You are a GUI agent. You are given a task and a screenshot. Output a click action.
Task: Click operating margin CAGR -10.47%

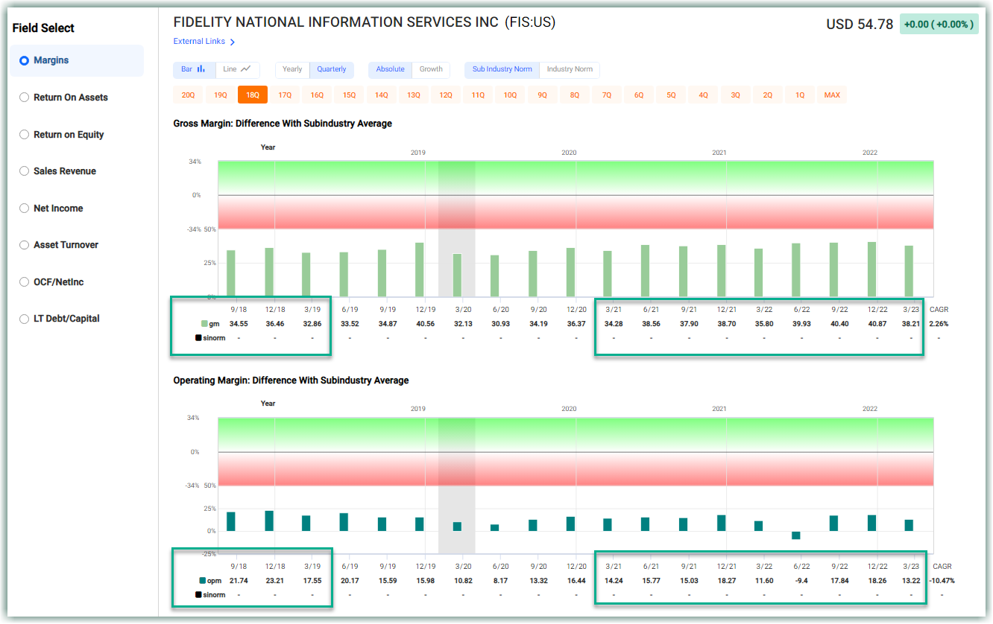click(x=942, y=580)
